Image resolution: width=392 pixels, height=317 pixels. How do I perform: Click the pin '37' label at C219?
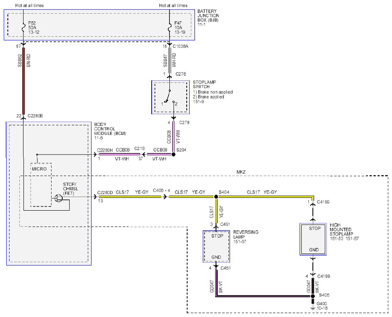coord(141,158)
